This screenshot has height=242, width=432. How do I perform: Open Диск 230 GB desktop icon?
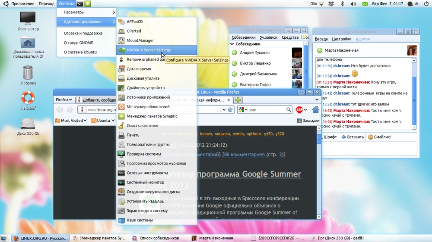pos(28,127)
